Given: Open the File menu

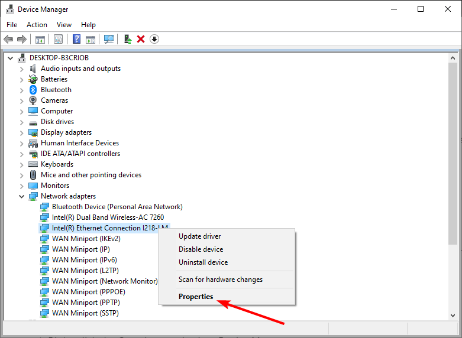Looking at the screenshot, I should (12, 25).
